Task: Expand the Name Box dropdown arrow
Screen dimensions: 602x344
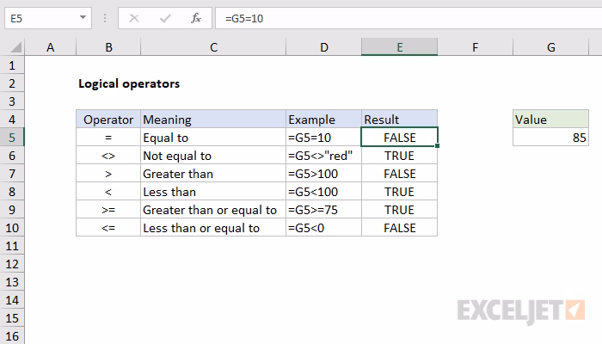Action: tap(83, 18)
